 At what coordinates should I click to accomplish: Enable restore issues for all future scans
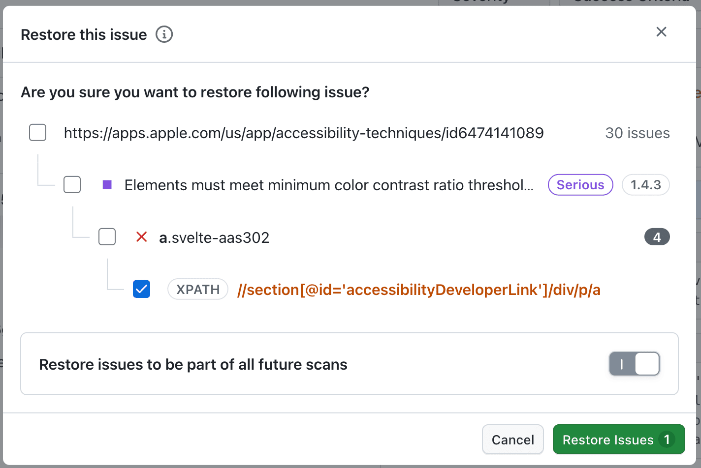pyautogui.click(x=634, y=364)
